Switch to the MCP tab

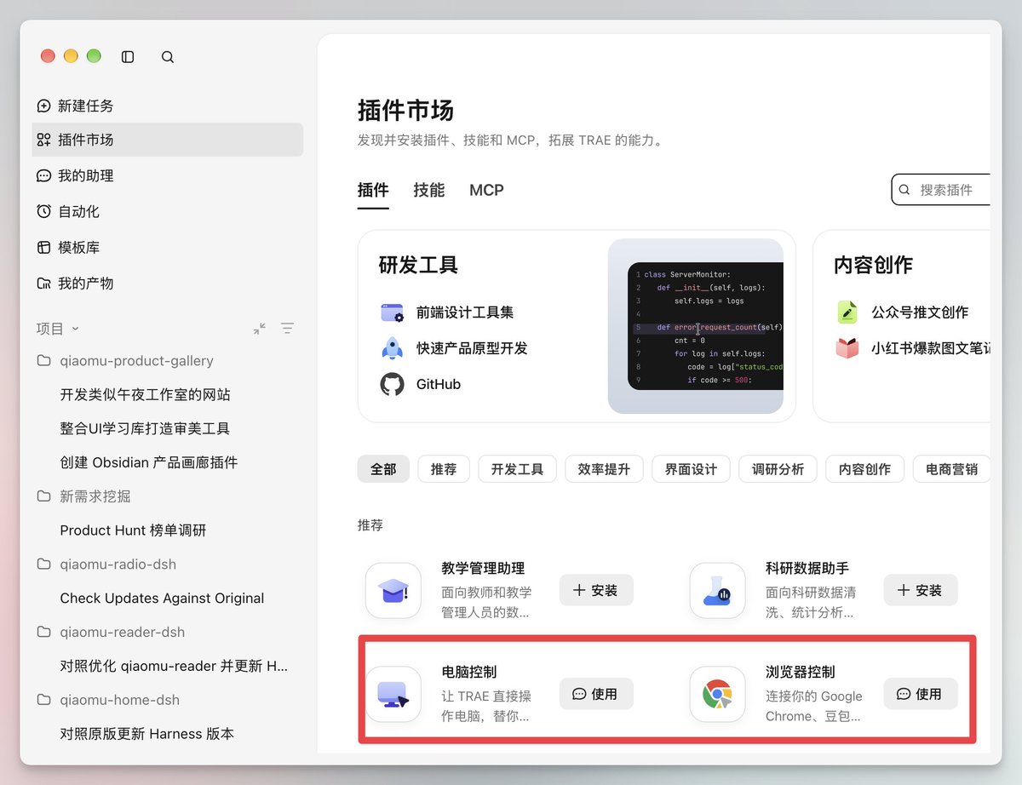[x=486, y=191]
